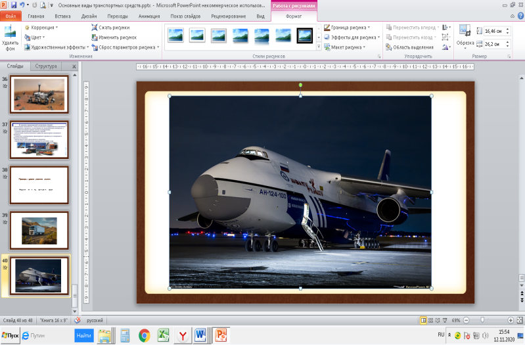Viewport: 525px width, 345px height.
Task: Switch to Reading view icon
Action: point(438,320)
